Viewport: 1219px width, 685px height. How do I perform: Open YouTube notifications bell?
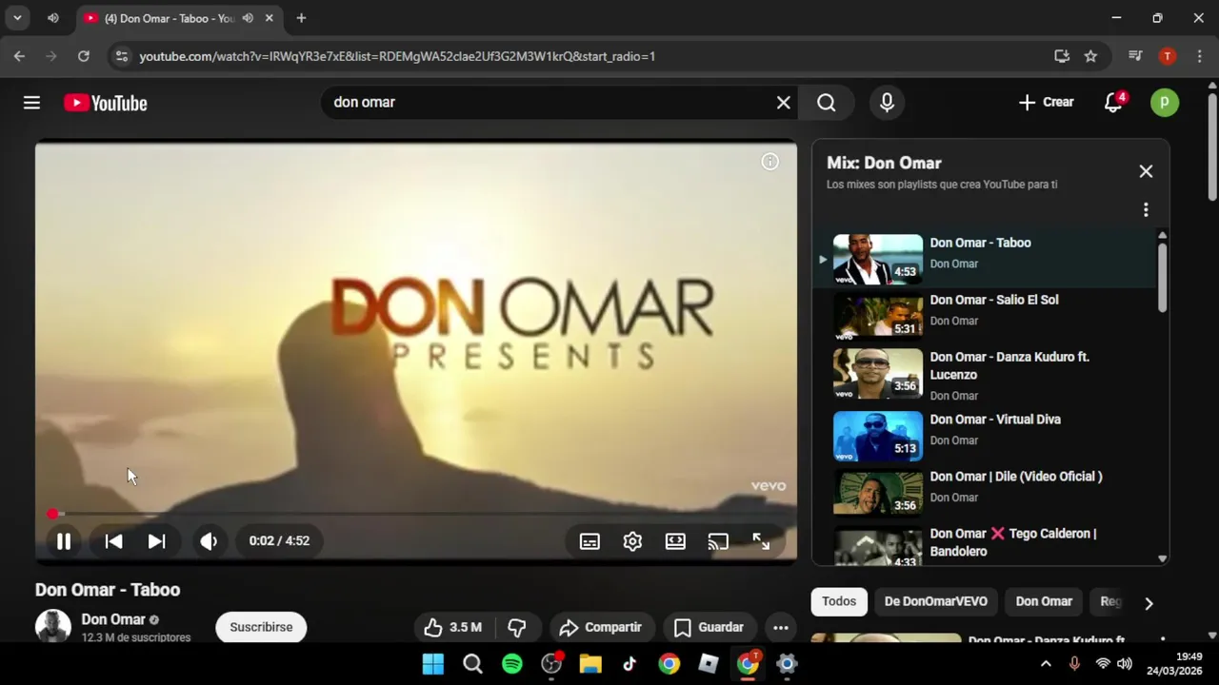(1113, 103)
